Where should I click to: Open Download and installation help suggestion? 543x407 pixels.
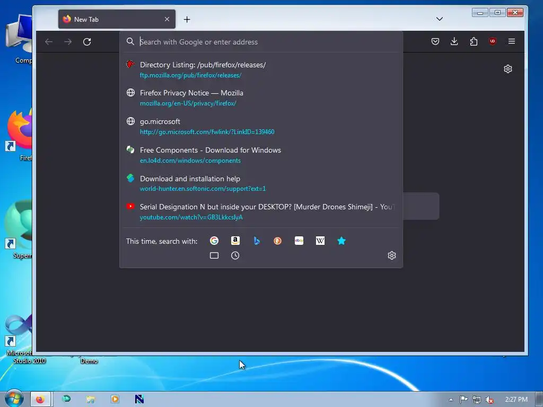pyautogui.click(x=261, y=183)
